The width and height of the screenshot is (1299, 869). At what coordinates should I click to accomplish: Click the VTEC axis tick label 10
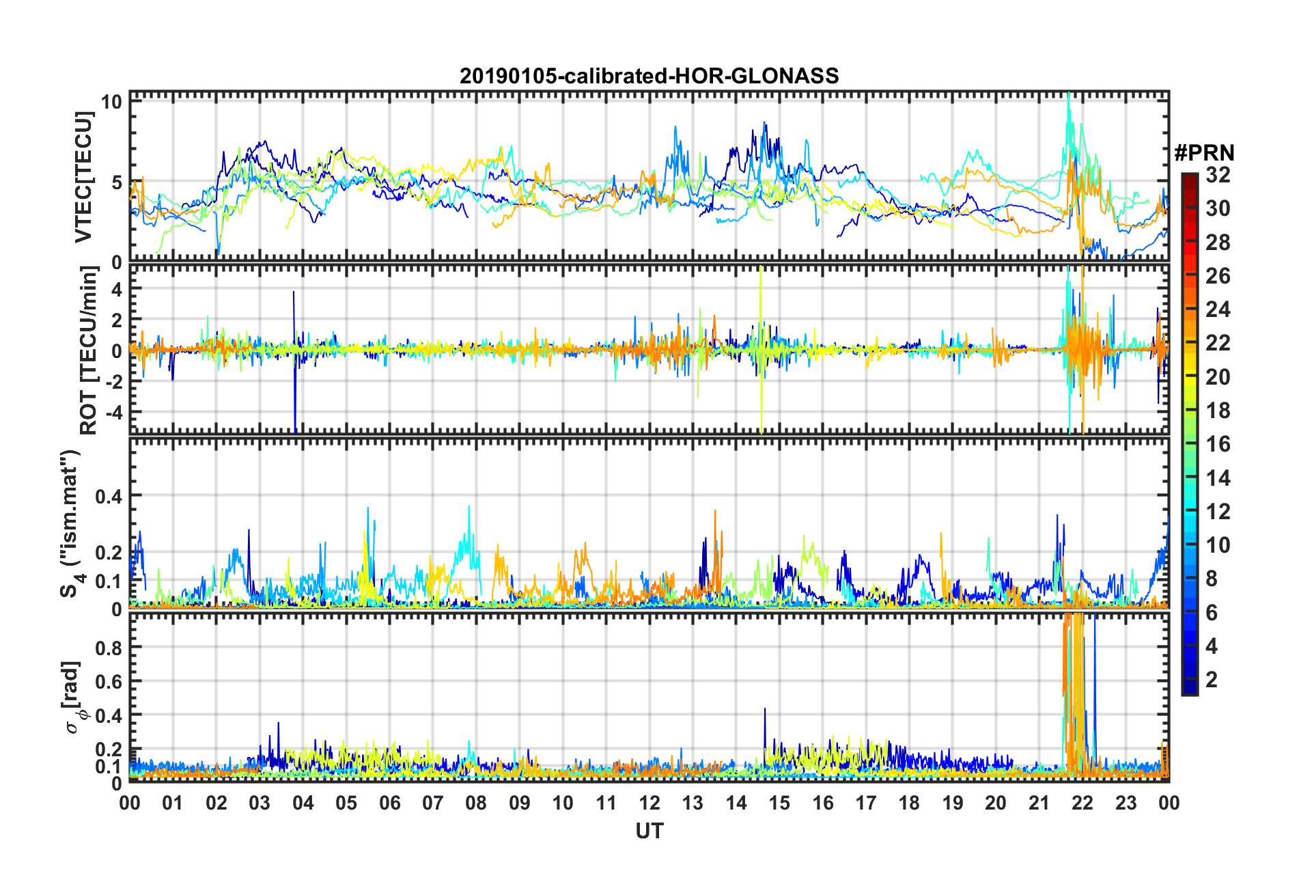(111, 102)
